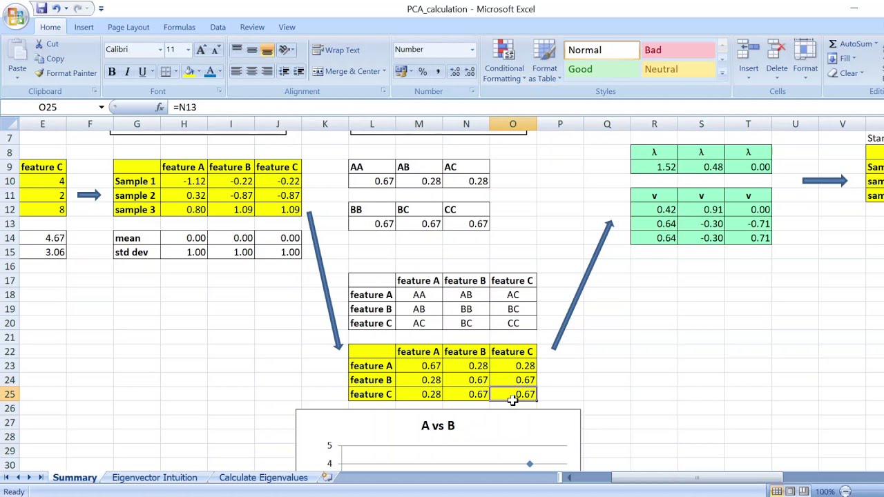The height and width of the screenshot is (497, 884).
Task: Insert a new worksheet tab
Action: coord(327,477)
